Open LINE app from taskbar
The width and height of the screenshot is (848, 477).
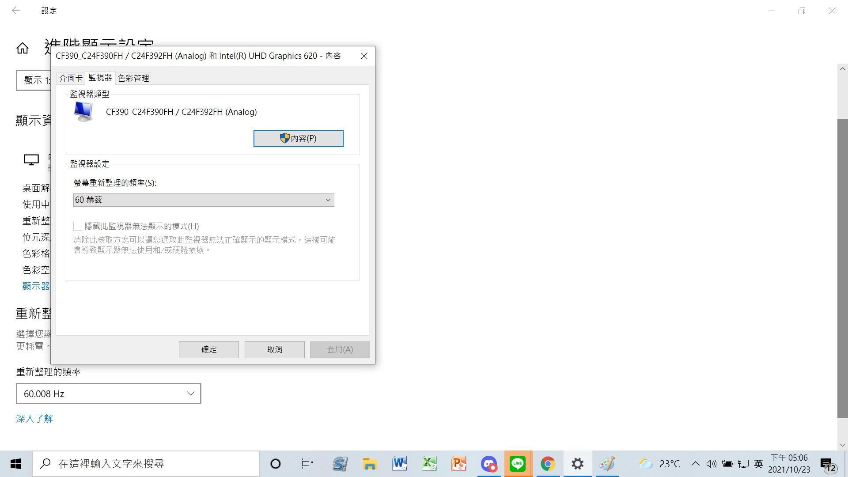518,464
